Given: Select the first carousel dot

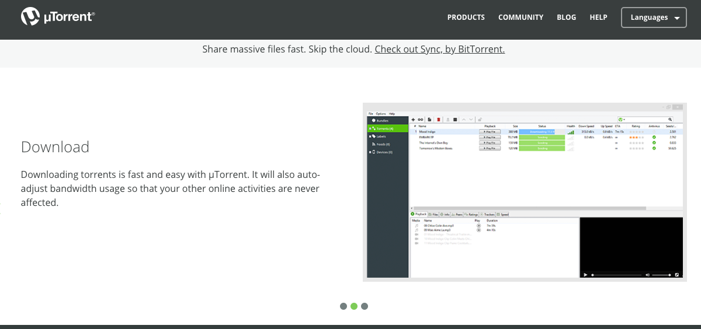Looking at the screenshot, I should [x=343, y=306].
